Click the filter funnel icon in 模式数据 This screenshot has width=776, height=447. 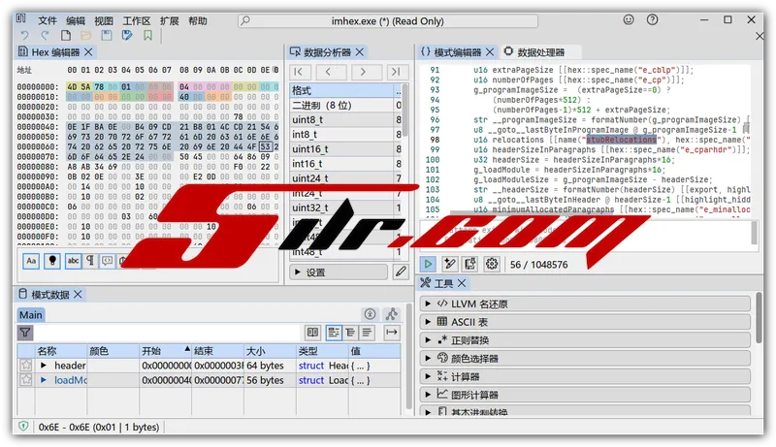(25, 333)
